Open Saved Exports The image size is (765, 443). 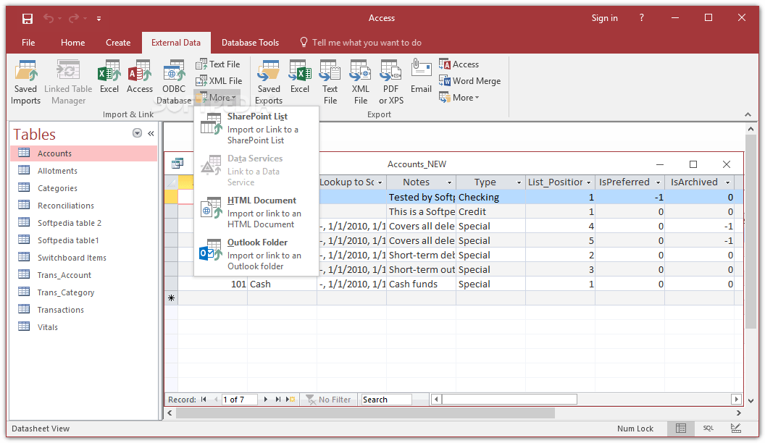(269, 82)
